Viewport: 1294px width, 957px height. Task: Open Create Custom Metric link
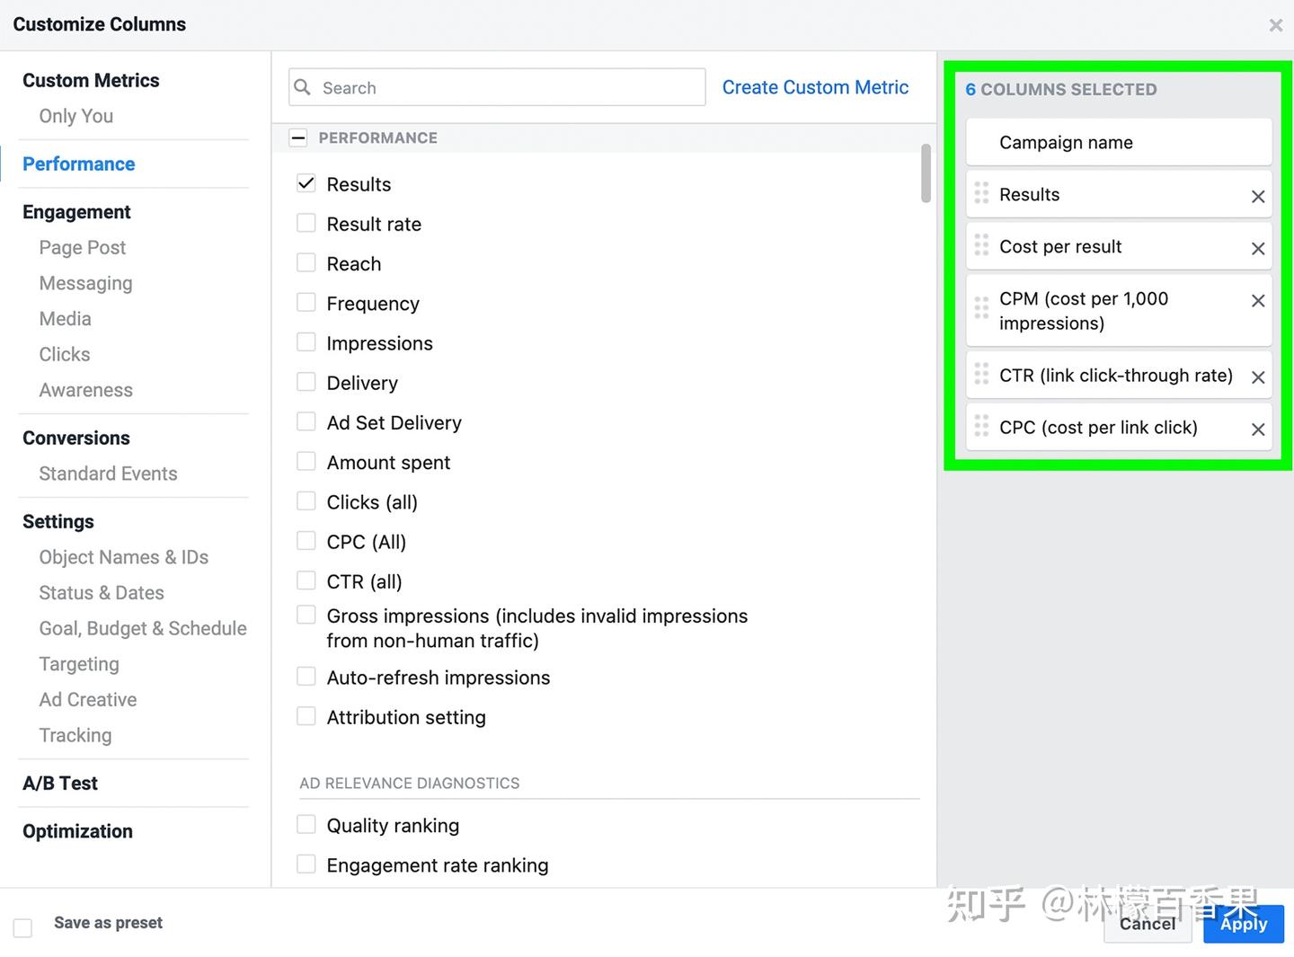tap(815, 87)
